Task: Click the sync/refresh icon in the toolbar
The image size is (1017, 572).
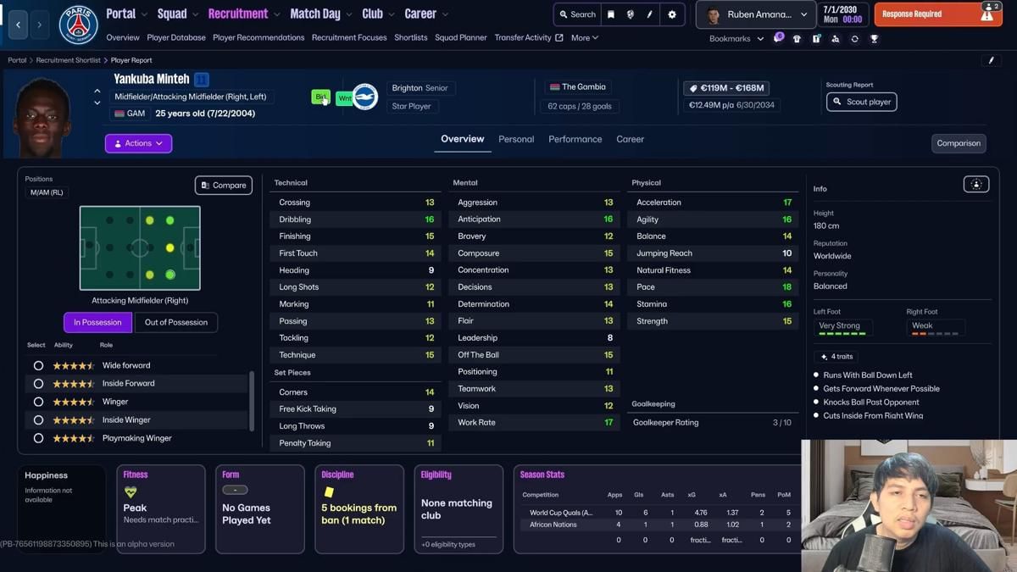Action: (x=854, y=38)
